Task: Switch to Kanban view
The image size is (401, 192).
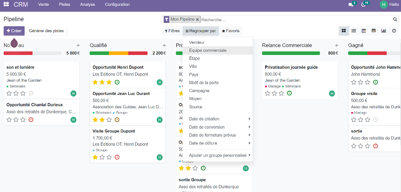Action: (344, 31)
